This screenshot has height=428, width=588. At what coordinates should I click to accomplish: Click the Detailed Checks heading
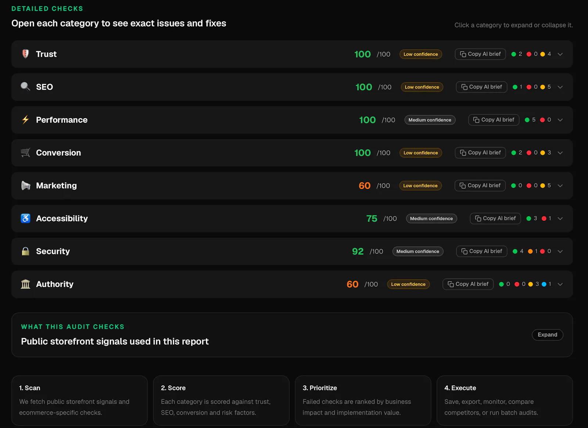tap(47, 8)
